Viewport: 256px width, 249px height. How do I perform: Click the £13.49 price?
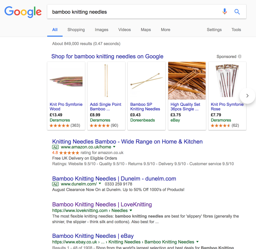click(x=56, y=115)
